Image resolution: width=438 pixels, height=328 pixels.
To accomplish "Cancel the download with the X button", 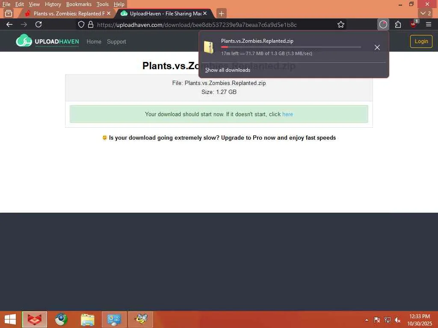I will (377, 47).
